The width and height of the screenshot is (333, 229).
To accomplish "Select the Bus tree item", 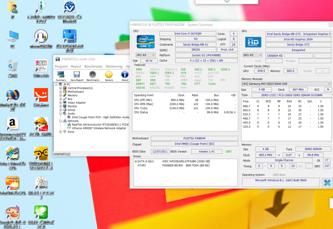I will point(70,99).
